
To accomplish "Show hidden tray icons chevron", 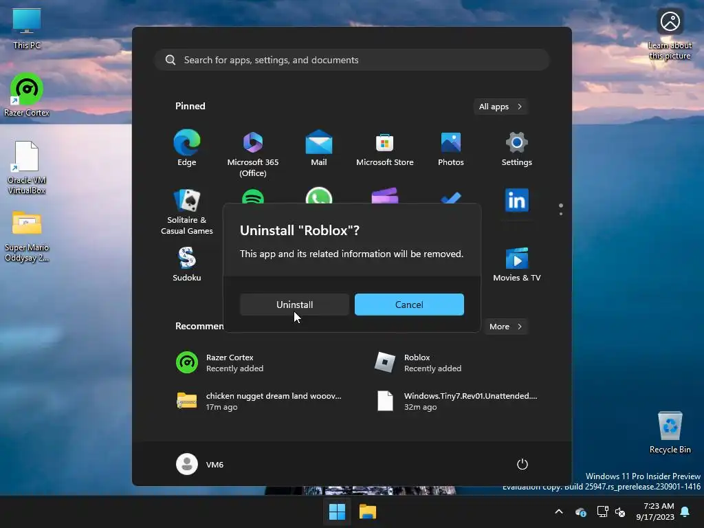I will 559,511.
